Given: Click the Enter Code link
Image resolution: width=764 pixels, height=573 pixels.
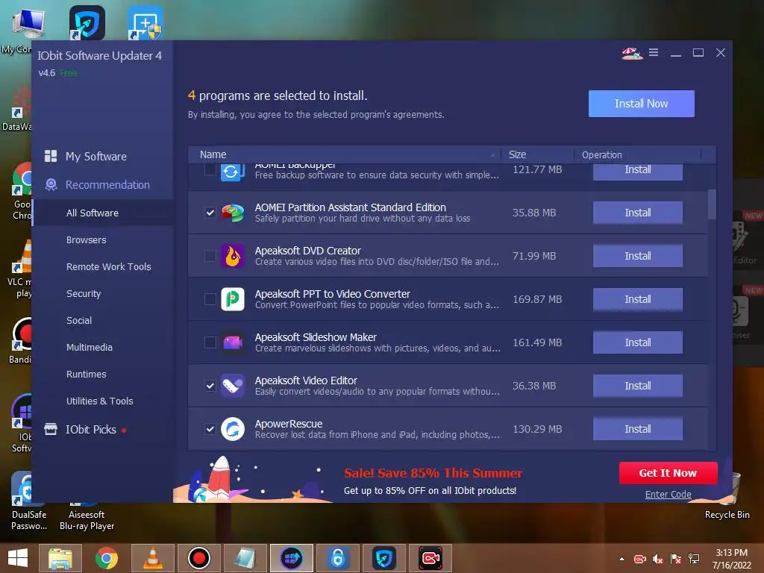Looking at the screenshot, I should pos(668,494).
